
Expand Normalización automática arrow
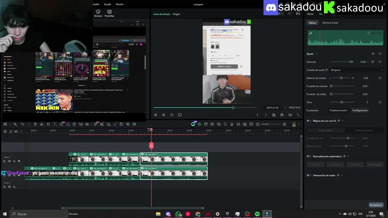tap(348, 157)
